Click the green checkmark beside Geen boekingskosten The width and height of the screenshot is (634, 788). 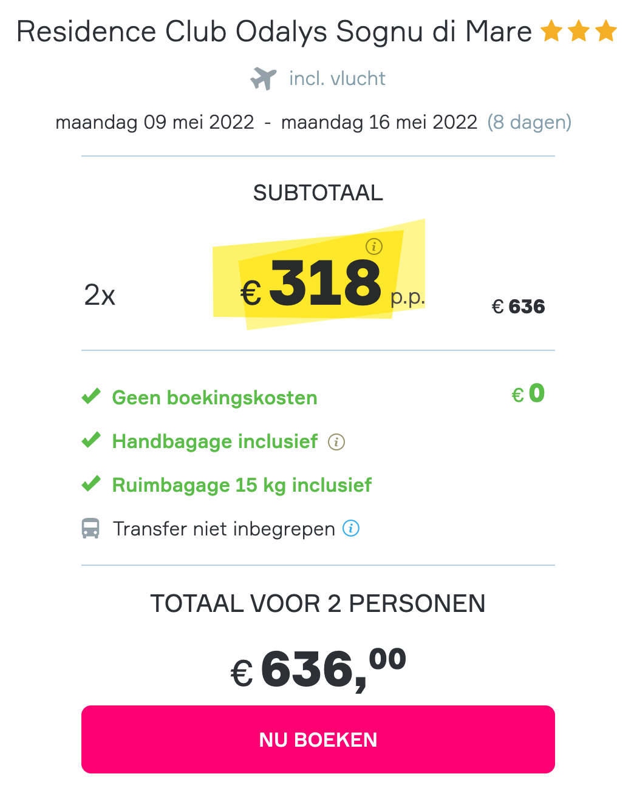click(x=91, y=396)
